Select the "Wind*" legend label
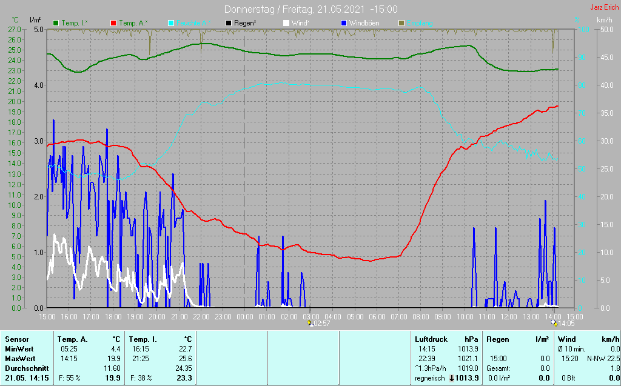 (x=301, y=23)
